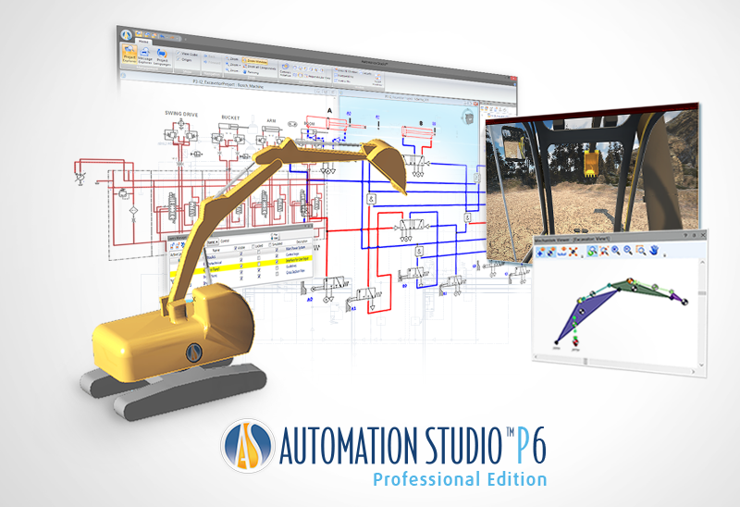Image resolution: width=740 pixels, height=507 pixels.
Task: Toggle the Origin checkbox
Action: [178, 59]
